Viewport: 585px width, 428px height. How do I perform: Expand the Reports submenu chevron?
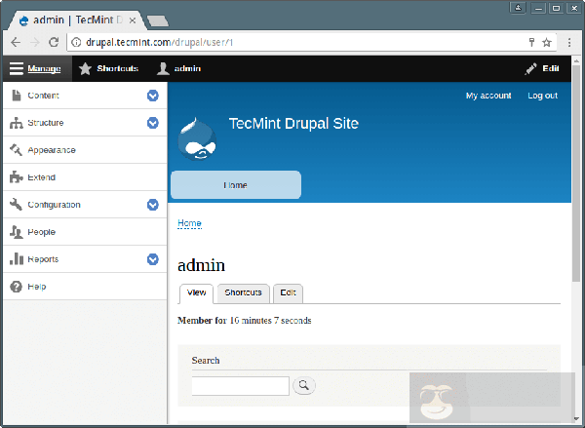[x=153, y=259]
